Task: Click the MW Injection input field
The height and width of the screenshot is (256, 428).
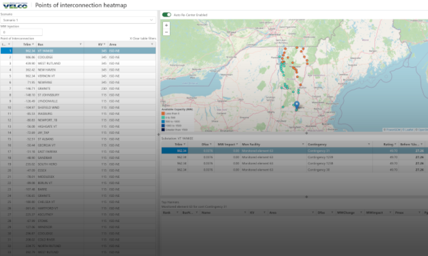Action: [x=21, y=32]
